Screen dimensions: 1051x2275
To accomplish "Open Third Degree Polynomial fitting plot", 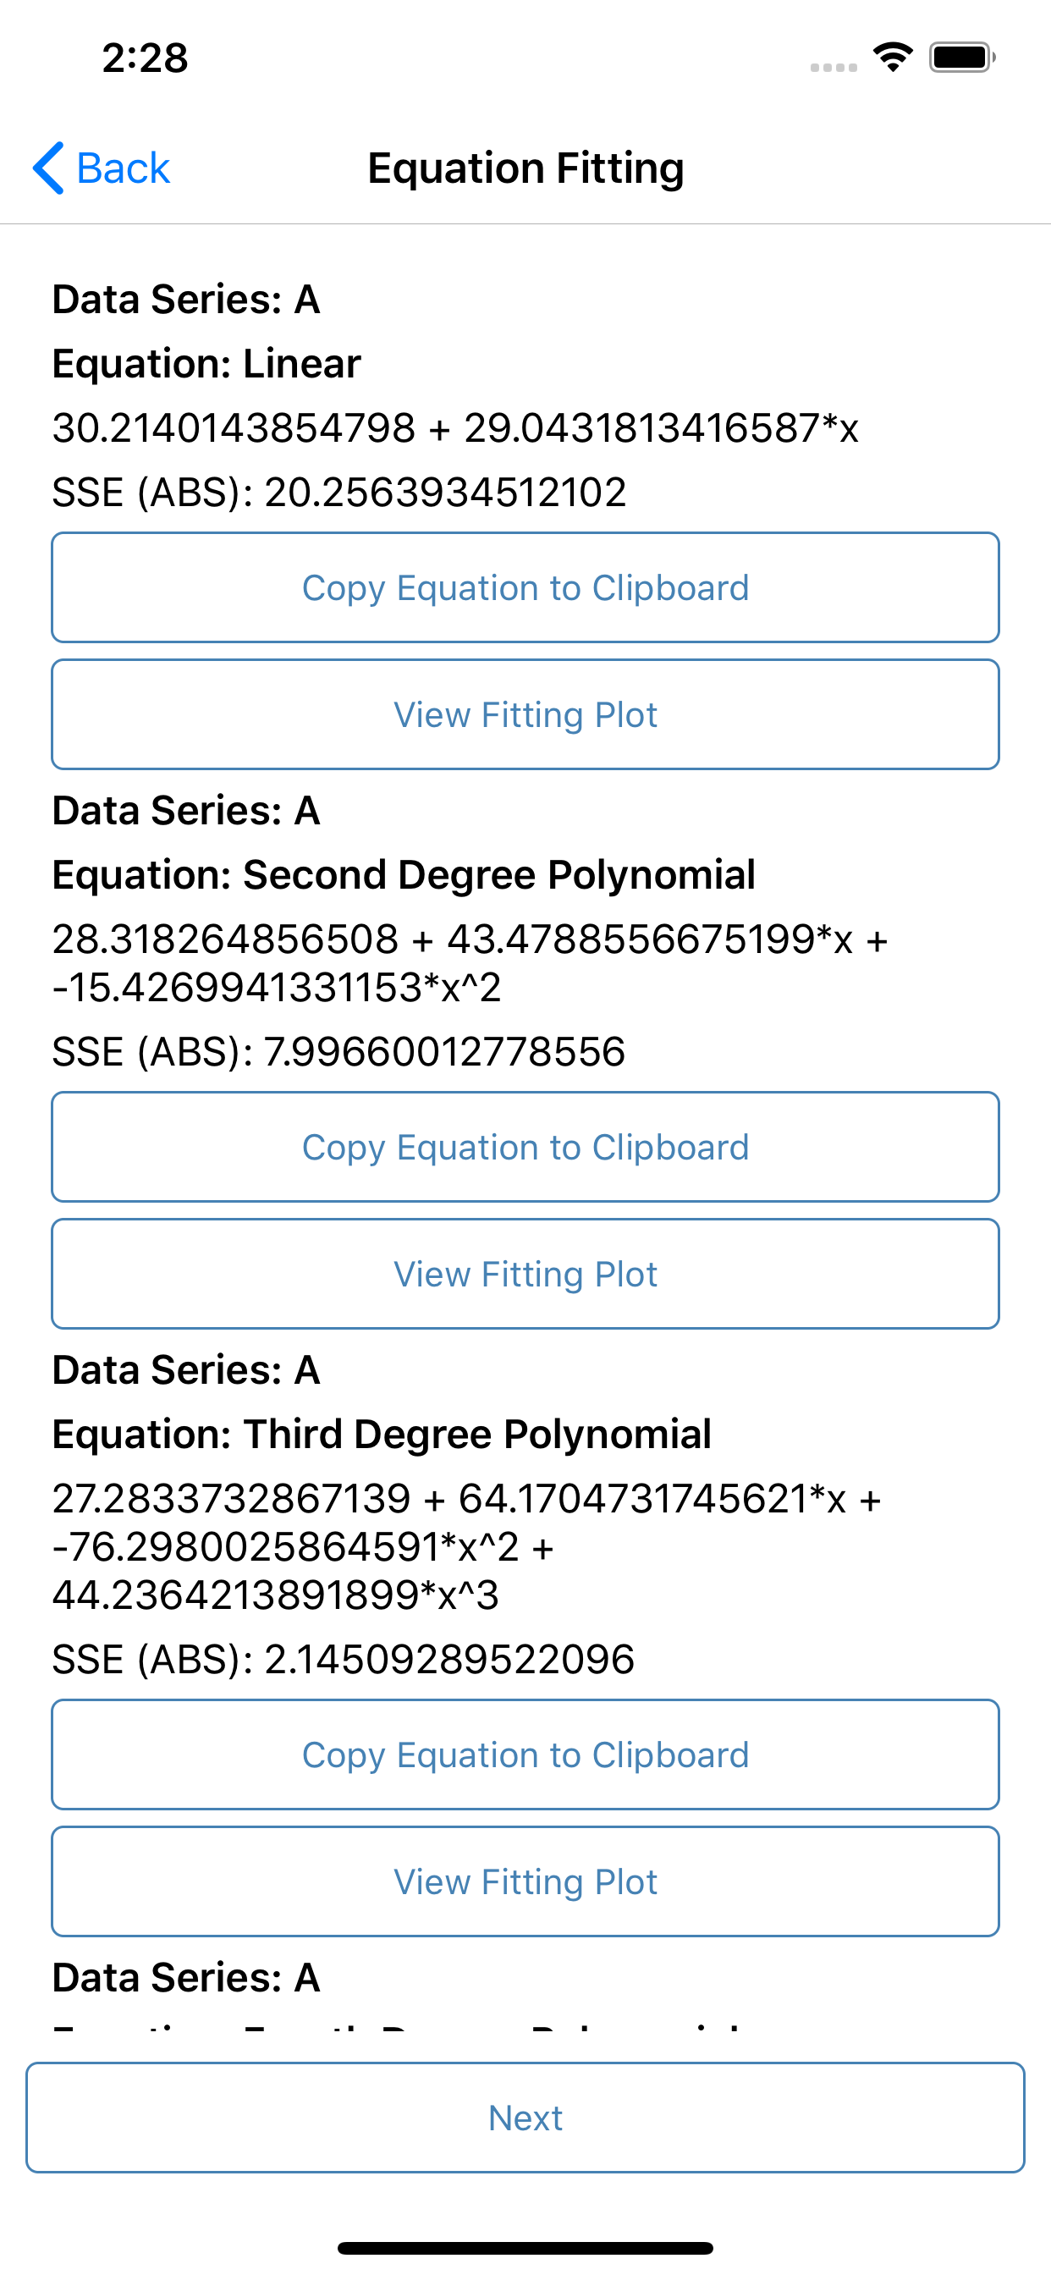I will (525, 1882).
